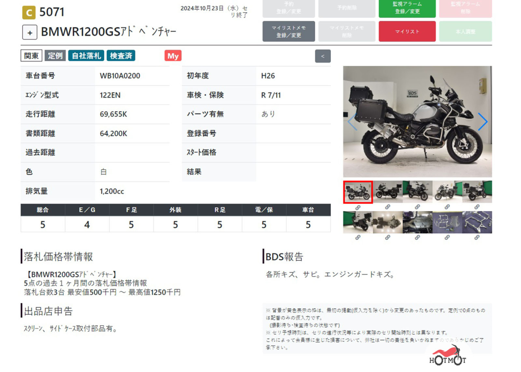This screenshot has height=372, width=521.
Task: Select the bracket parts on blue cloth thumbnail
Action: pos(447,222)
